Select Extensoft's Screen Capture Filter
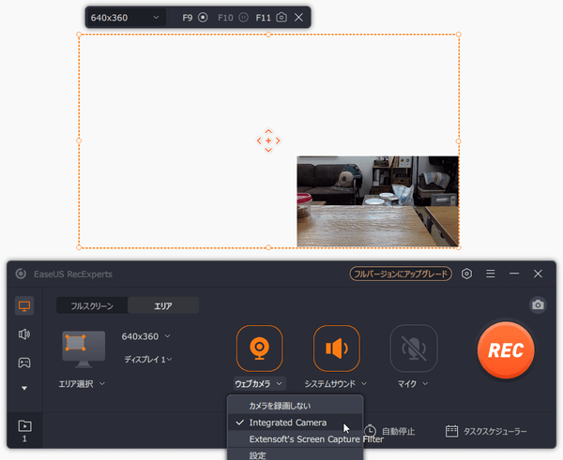This screenshot has height=460, width=563. (x=296, y=439)
